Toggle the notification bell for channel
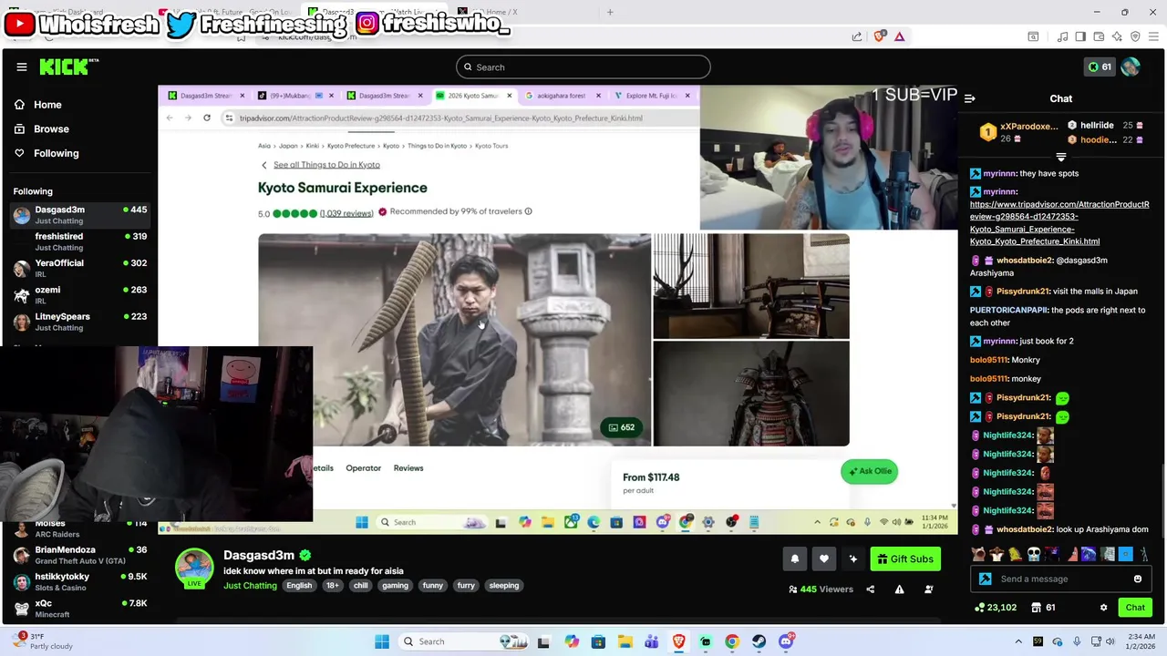This screenshot has height=656, width=1167. (795, 559)
